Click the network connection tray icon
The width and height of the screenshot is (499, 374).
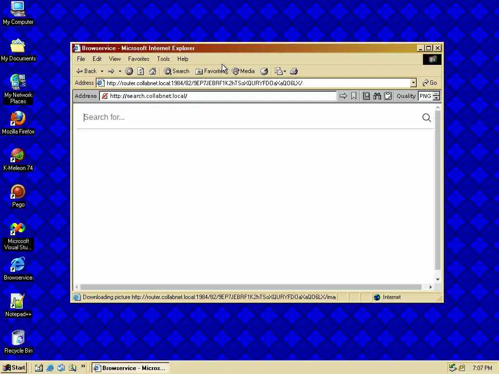click(453, 368)
